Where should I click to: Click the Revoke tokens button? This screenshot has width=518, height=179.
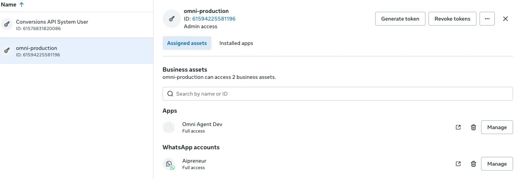(x=452, y=19)
